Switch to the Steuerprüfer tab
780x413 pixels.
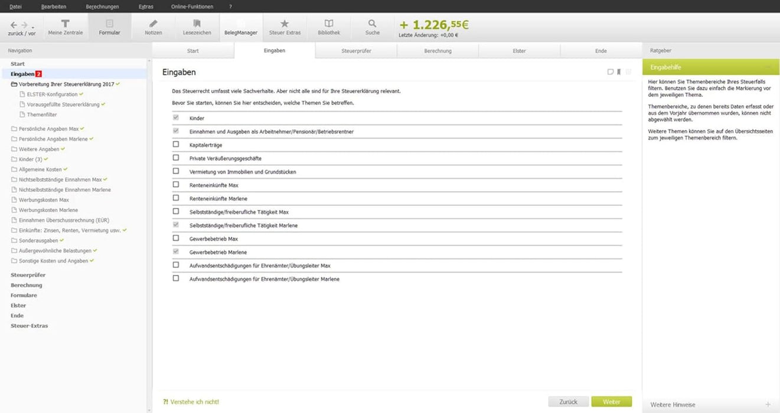click(355, 50)
